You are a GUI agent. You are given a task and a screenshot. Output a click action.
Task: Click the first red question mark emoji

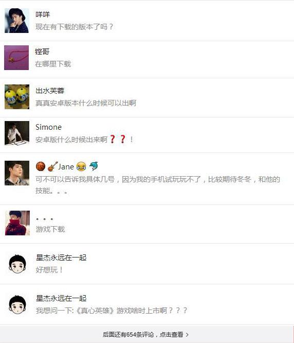tap(113, 139)
